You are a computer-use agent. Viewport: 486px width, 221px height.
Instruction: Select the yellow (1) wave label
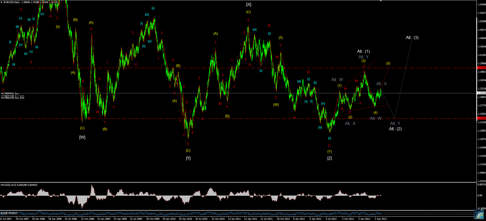pyautogui.click(x=339, y=86)
